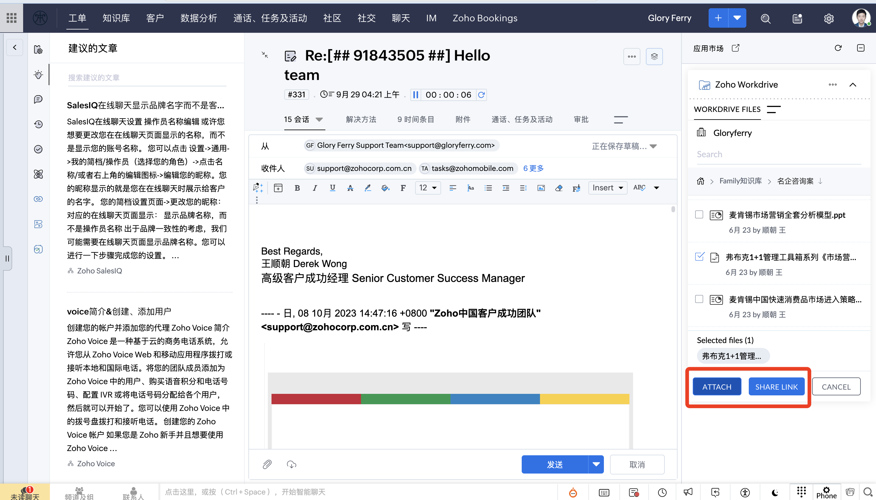The image size is (876, 500).
Task: Click the Workdrive Search input
Action: pyautogui.click(x=779, y=154)
